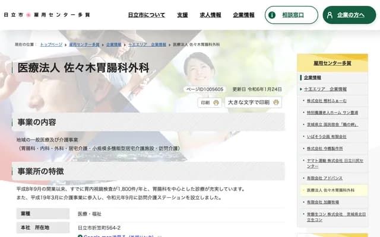Screen dimensions: 380x237
Task: Open sidebar link 国民宿舎「鵜の岬」
Action: pos(332,124)
